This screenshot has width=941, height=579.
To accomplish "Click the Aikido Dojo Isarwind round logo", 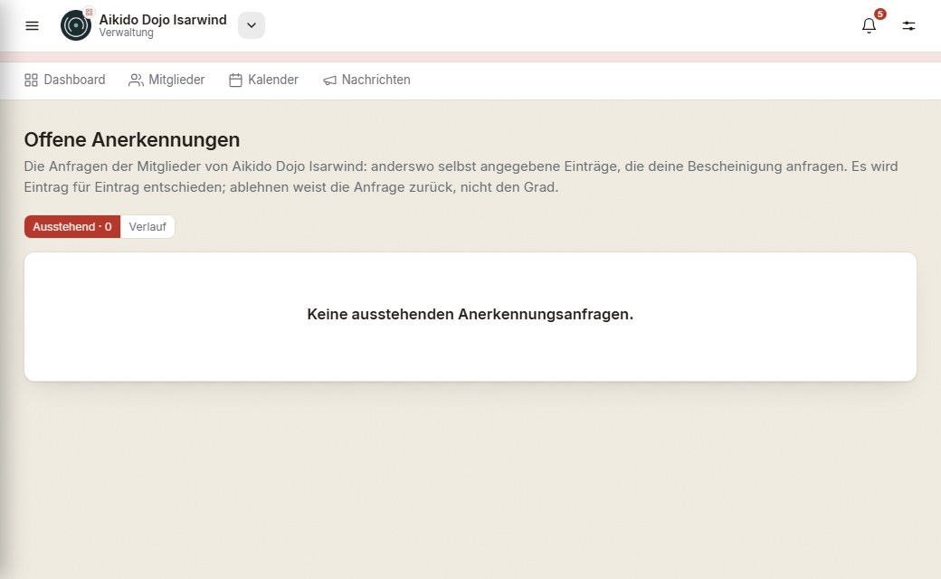I will (x=76, y=25).
